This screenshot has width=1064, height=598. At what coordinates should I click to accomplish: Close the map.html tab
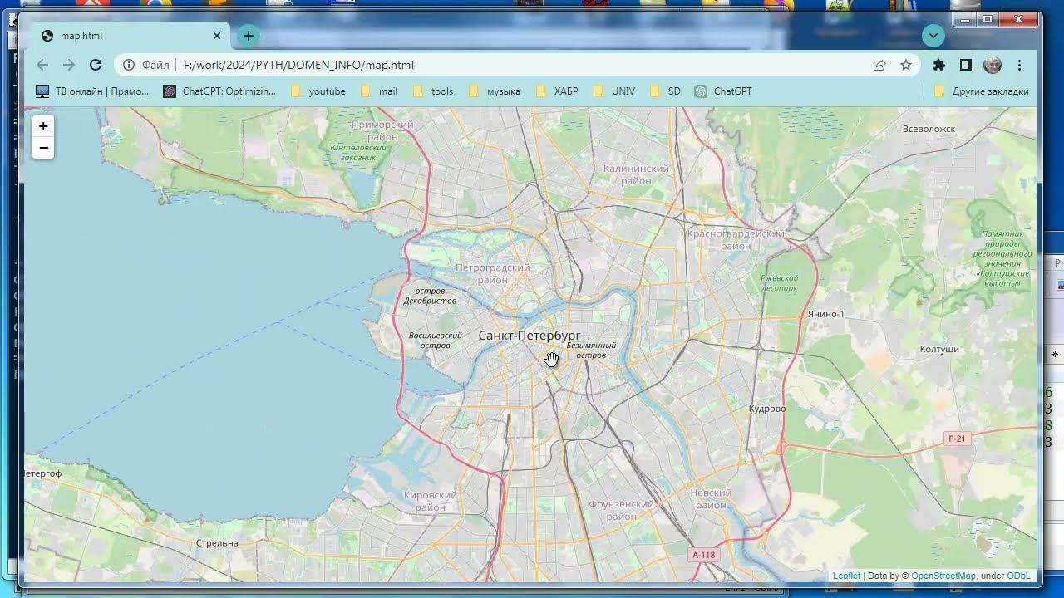pos(217,36)
